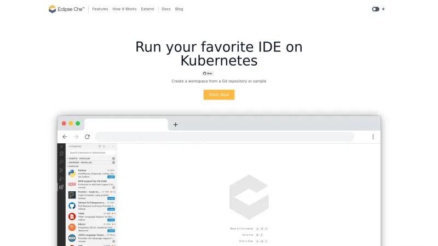
Task: Open the Docs nav link
Action: (x=166, y=9)
